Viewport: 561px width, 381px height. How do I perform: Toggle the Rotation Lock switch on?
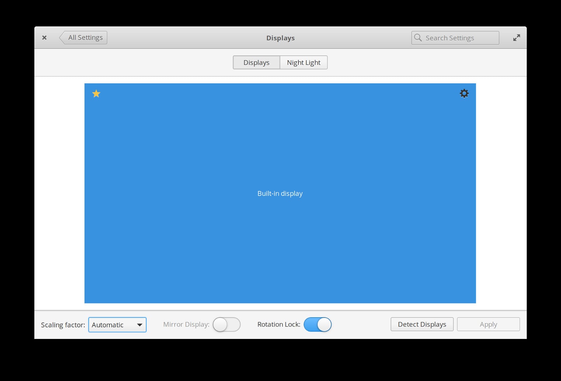click(x=318, y=325)
